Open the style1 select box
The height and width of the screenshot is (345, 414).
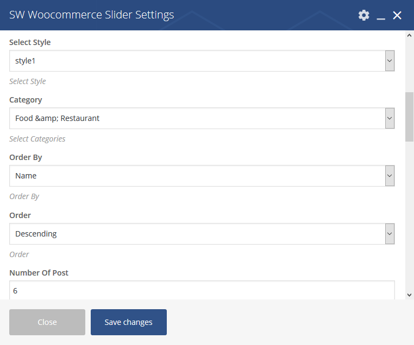coord(202,61)
